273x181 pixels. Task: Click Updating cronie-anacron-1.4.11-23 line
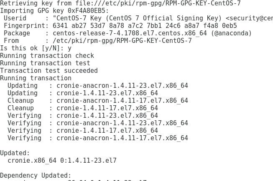tap(98, 86)
